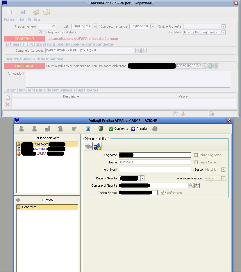Open the Sesso dropdown
This screenshot has width=241, height=272.
(223, 170)
